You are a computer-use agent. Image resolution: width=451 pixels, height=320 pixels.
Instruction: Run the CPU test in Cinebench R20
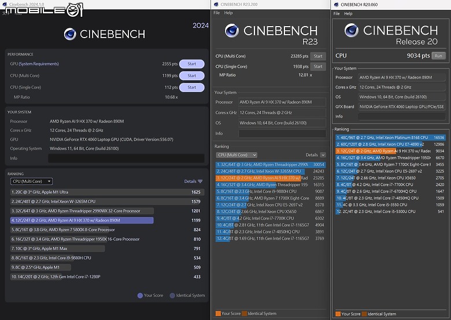point(438,56)
